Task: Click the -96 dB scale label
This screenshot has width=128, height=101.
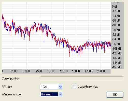Action: (116, 44)
